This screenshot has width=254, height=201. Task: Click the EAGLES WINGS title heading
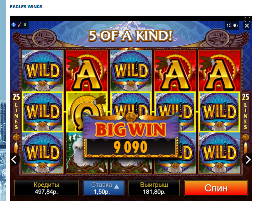pyautogui.click(x=26, y=7)
